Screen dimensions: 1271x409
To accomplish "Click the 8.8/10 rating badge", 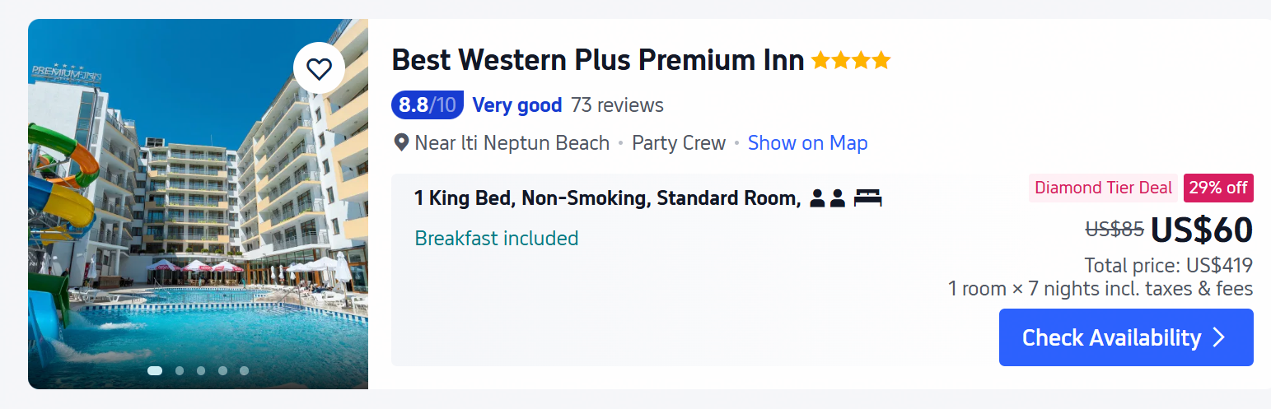I will (427, 105).
